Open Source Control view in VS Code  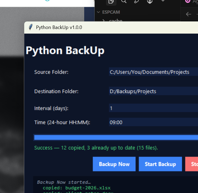pyautogui.click(x=137, y=1)
